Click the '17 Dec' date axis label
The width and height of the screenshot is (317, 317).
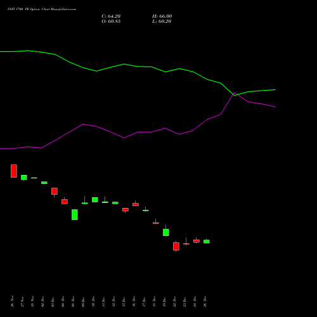point(144,301)
